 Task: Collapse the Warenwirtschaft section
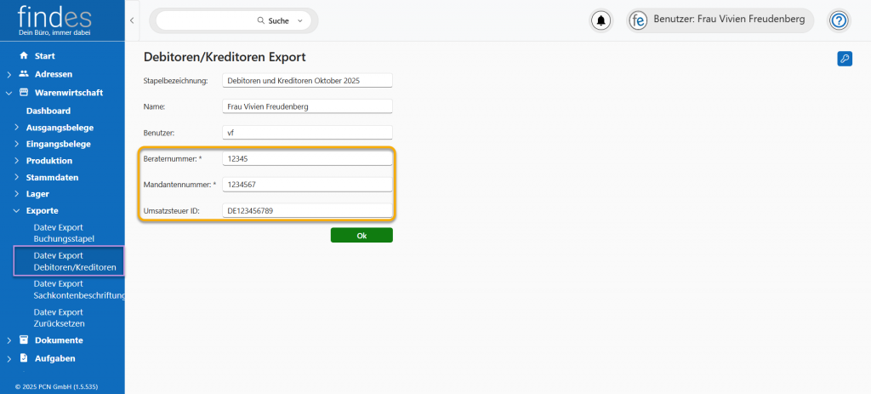[9, 93]
